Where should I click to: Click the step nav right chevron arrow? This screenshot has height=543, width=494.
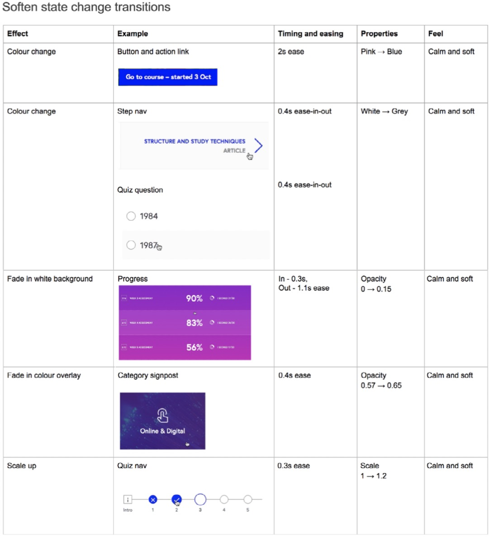coord(259,146)
